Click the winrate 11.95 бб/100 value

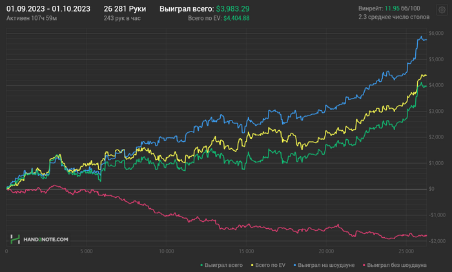click(x=402, y=8)
